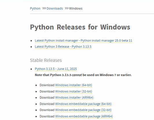Download Windows installer (64-bit)
The width and height of the screenshot is (154, 120).
click(x=74, y=85)
